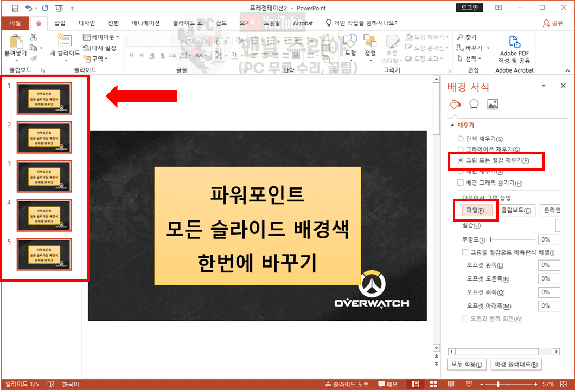
Task: Collapse the Fill section
Action: [452, 125]
